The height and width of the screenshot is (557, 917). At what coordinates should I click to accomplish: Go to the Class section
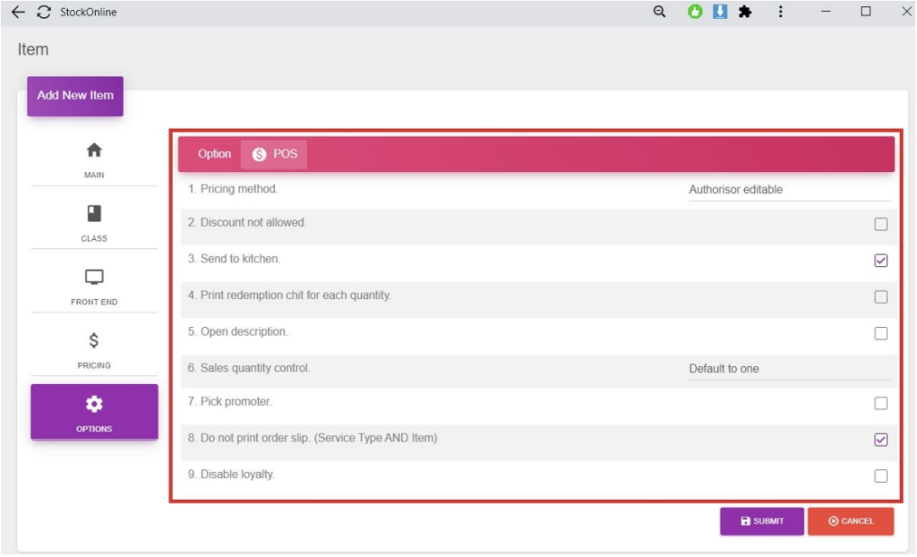click(x=94, y=222)
